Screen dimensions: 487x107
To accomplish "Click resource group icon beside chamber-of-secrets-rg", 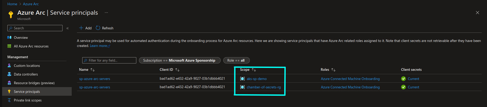I will [242, 87].
